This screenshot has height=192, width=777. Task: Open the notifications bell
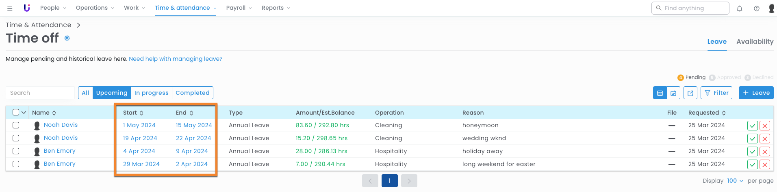pyautogui.click(x=740, y=9)
